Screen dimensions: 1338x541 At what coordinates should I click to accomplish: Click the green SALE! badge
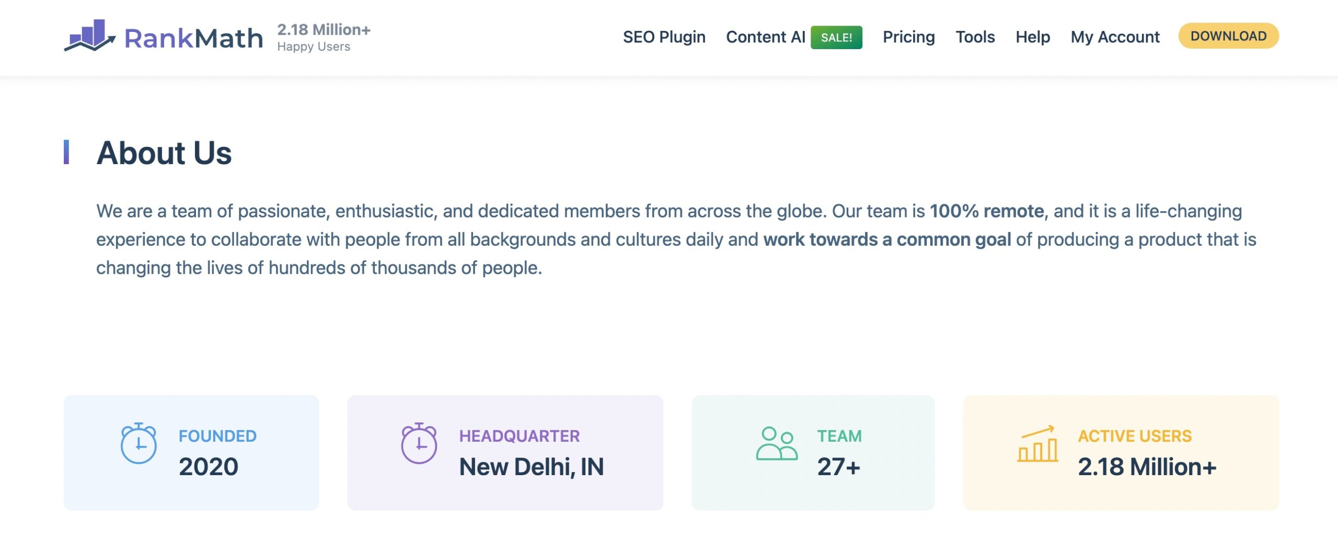(836, 38)
